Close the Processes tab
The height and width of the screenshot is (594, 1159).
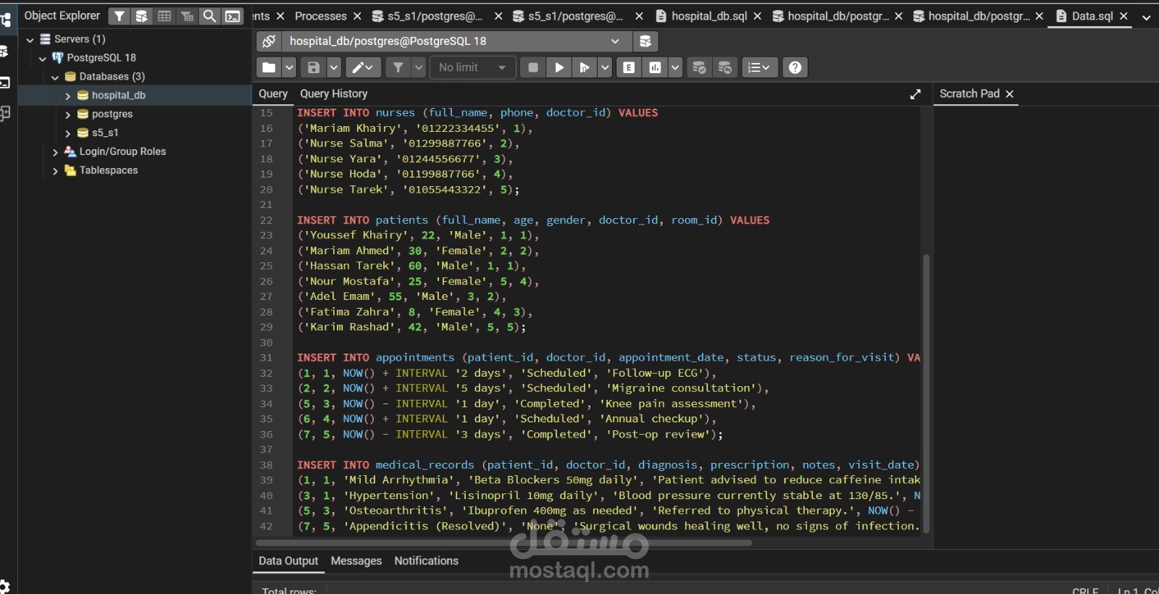357,16
